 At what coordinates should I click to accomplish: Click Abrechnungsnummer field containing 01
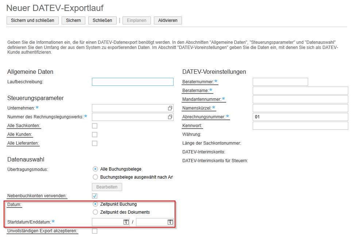pyautogui.click(x=300, y=117)
